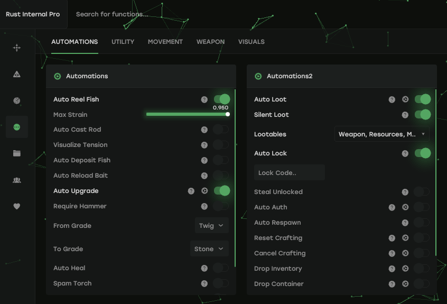
Task: Click the Lock Code input field
Action: coord(290,172)
